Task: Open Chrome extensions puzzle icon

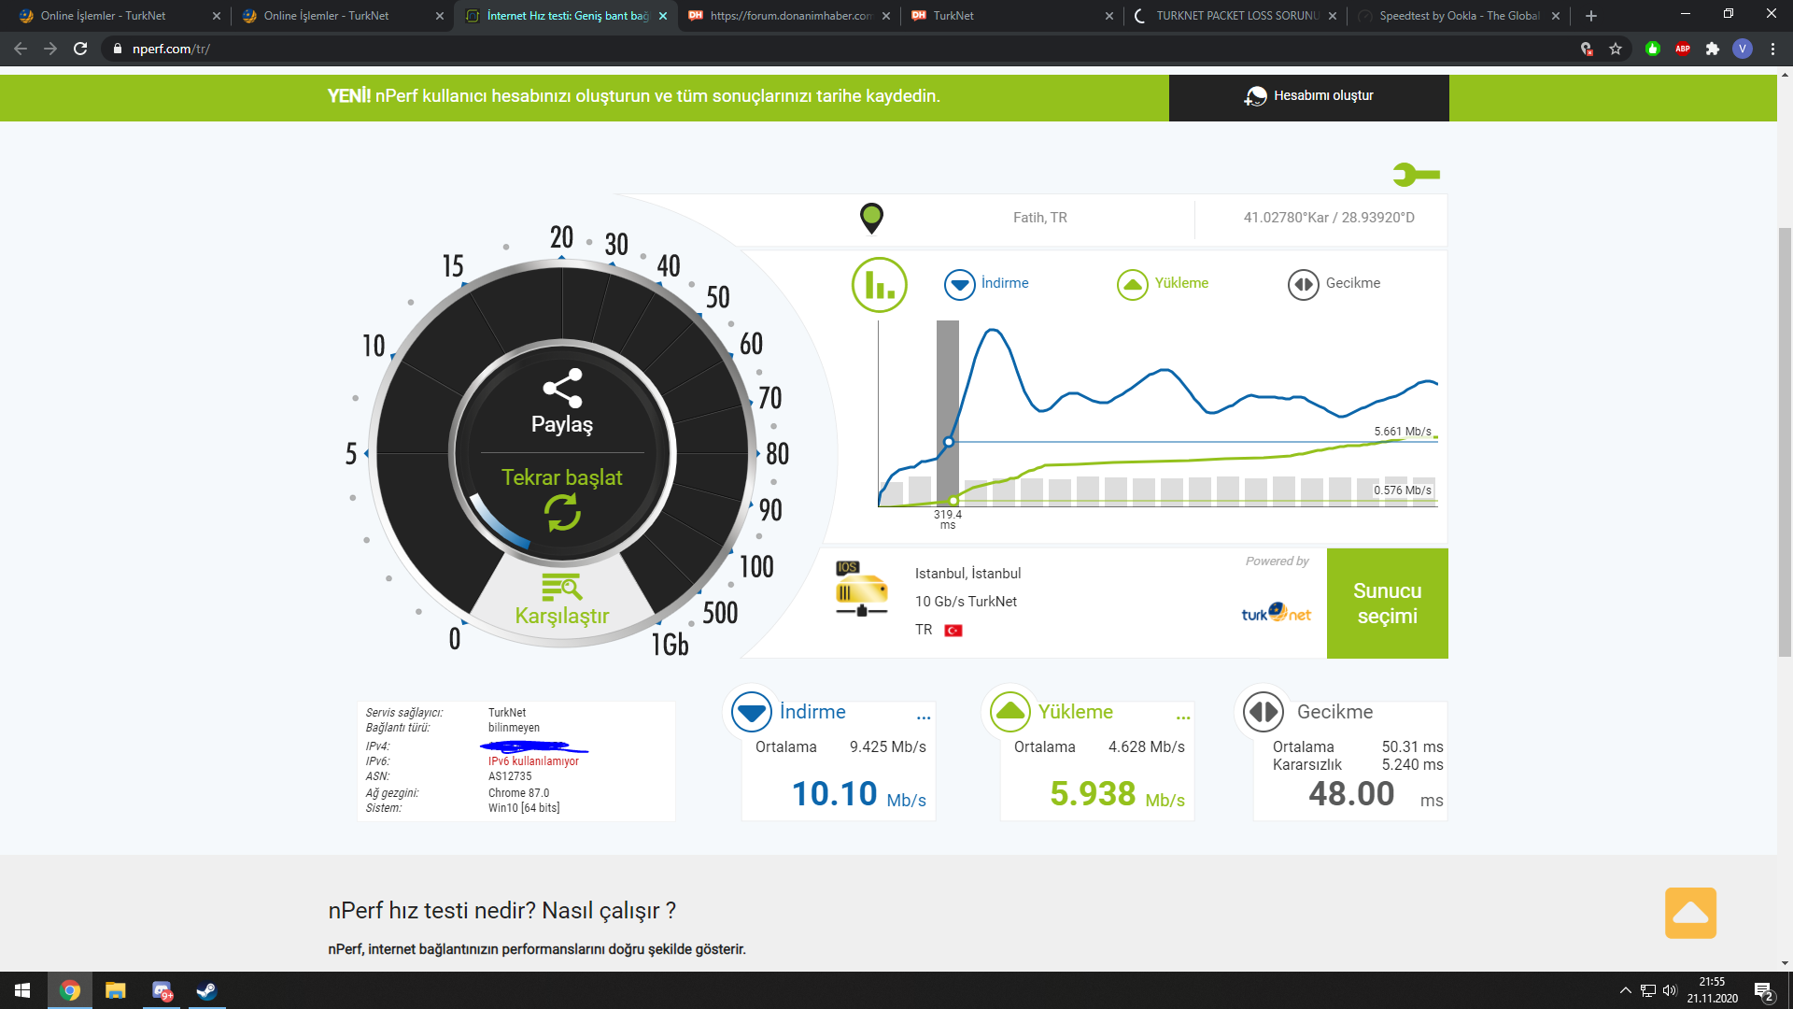Action: pos(1713,49)
